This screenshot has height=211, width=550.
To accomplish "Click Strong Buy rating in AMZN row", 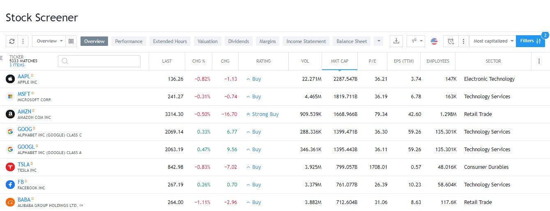I will 262,114.
